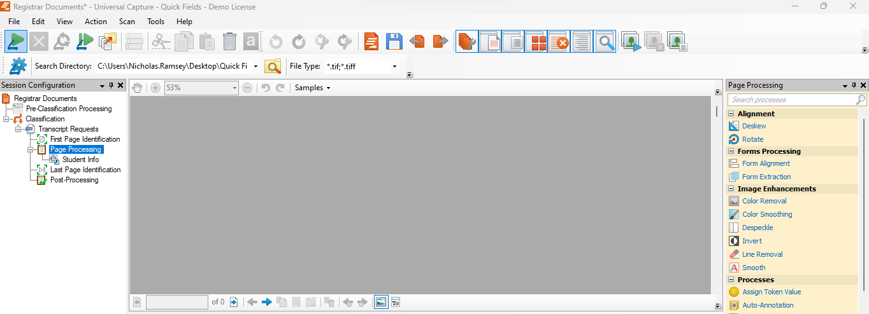Screen dimensions: 869x314
Task: Open the Scan menu
Action: tap(127, 21)
